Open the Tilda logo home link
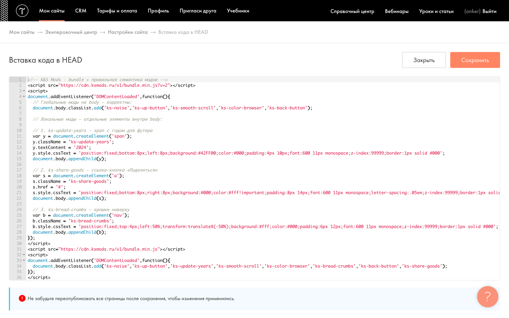Screen dimensions: 509x318 coord(22,11)
